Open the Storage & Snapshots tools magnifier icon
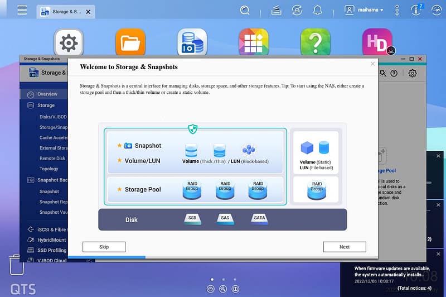 [382, 74]
